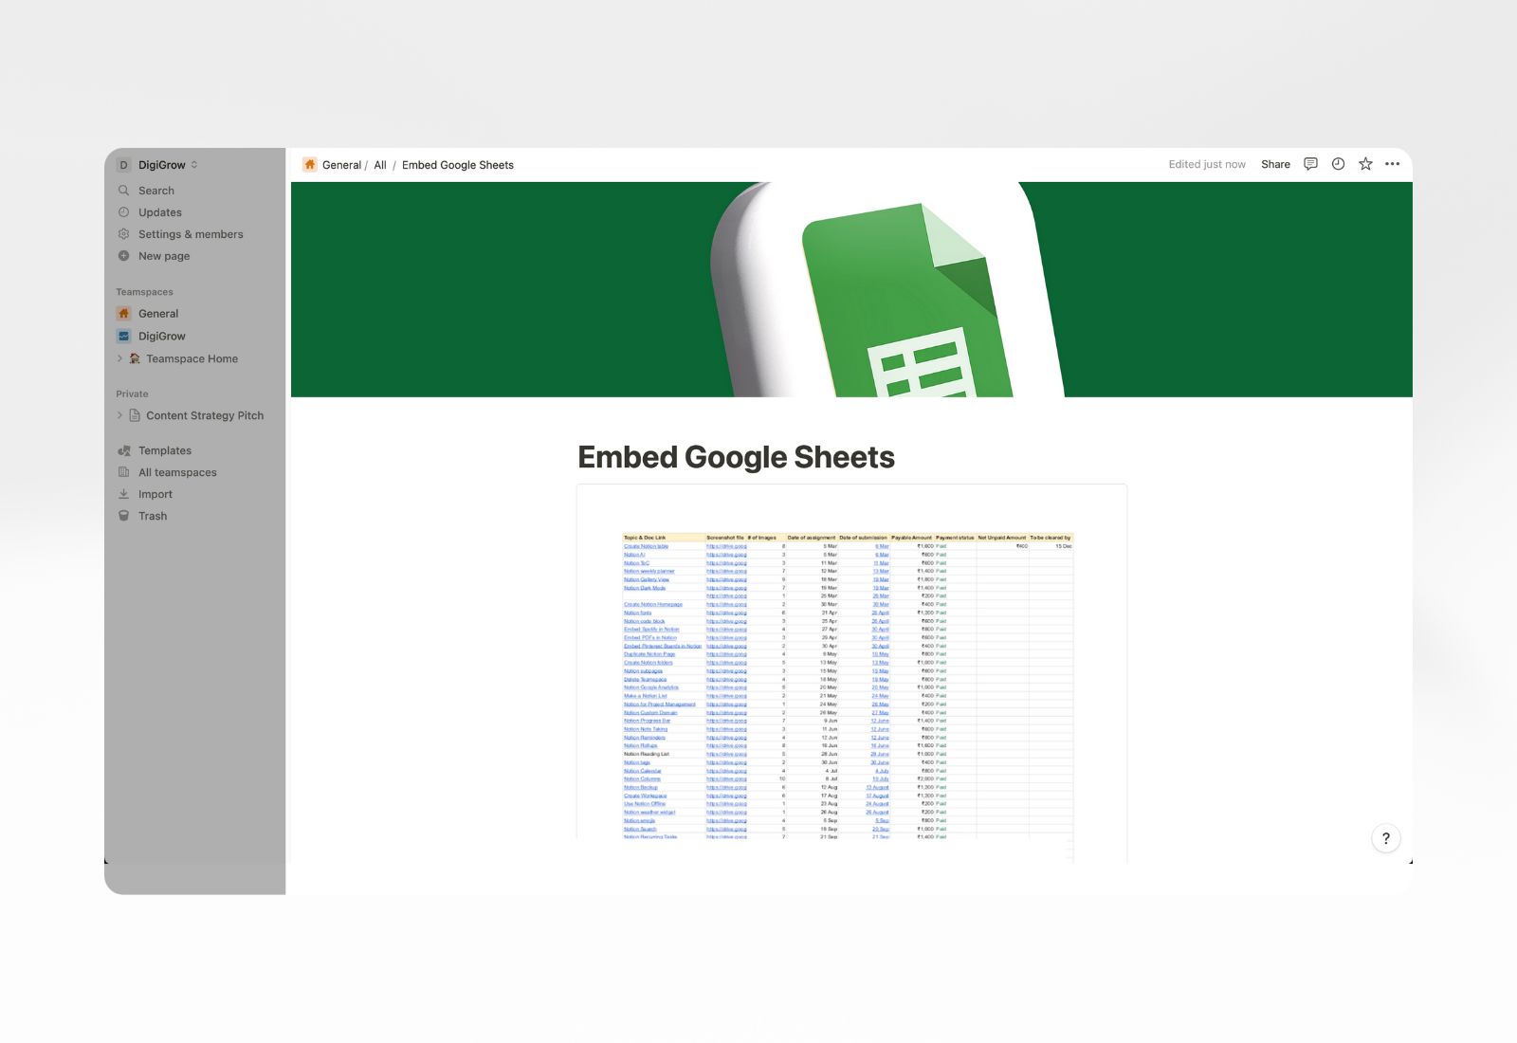The image size is (1517, 1043).
Task: Click the Topic & Doc Link column header
Action: (x=645, y=538)
